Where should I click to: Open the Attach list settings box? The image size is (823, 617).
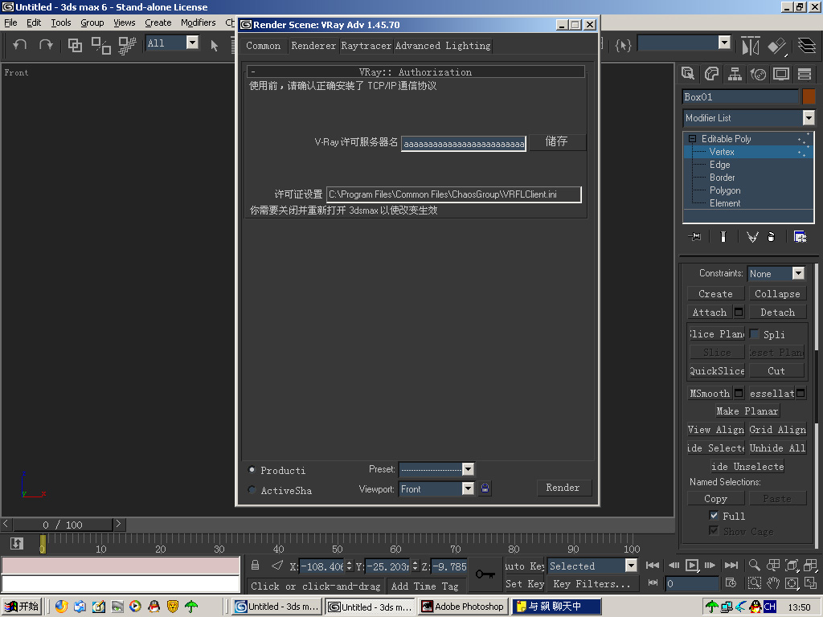tap(739, 313)
